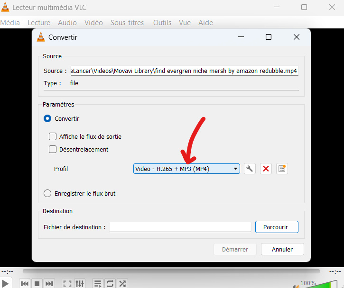Enable Affiche le flux de sortie
Screen dimensions: 344x288
click(53, 136)
